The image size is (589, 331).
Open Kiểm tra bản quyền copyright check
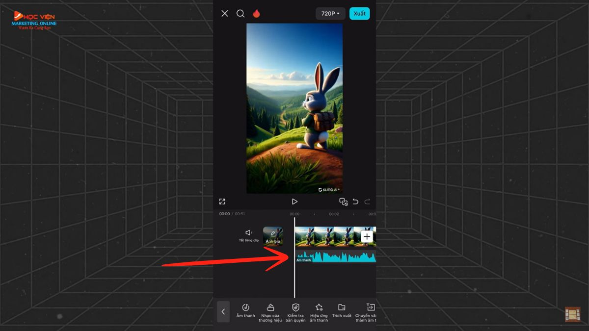295,312
